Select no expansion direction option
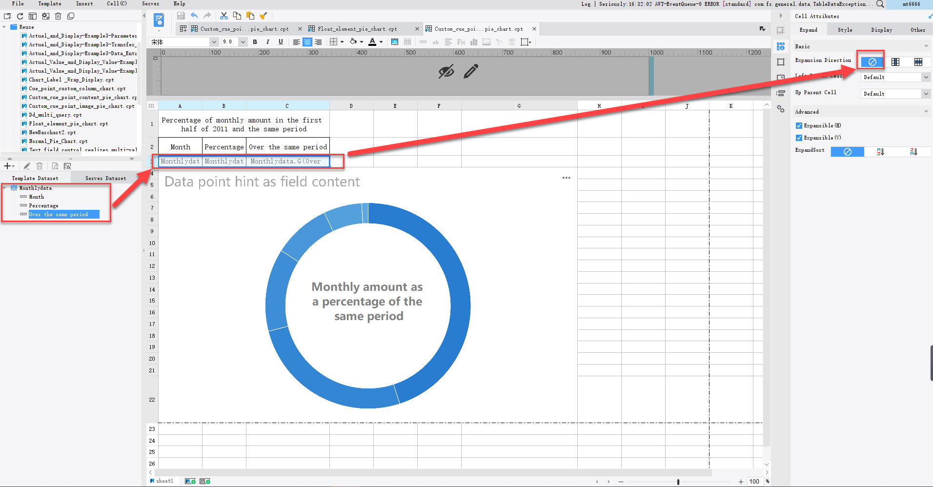The height and width of the screenshot is (487, 933). point(872,62)
